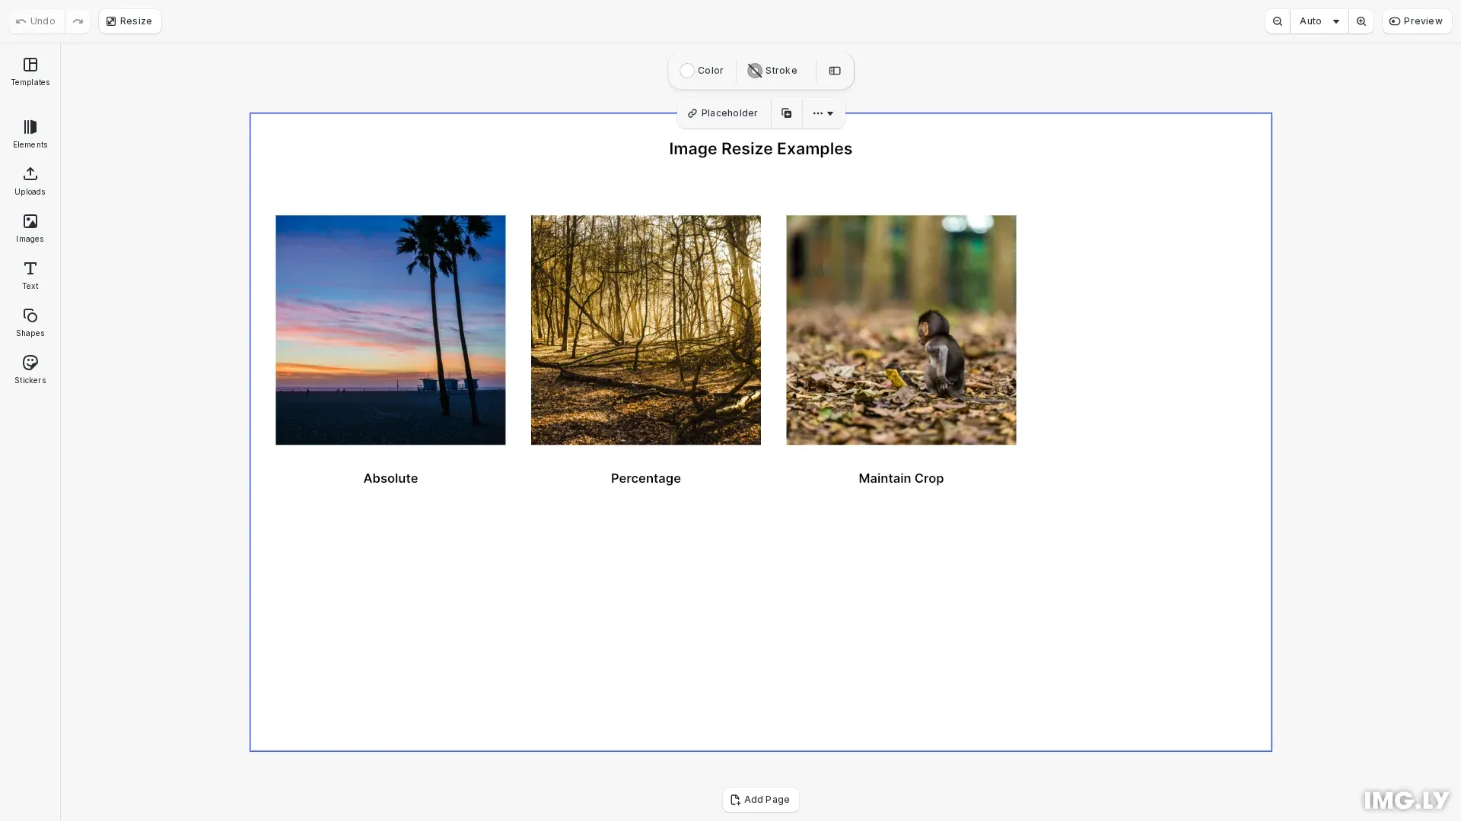This screenshot has height=821, width=1461.
Task: Toggle the side panel layout icon
Action: [835, 70]
